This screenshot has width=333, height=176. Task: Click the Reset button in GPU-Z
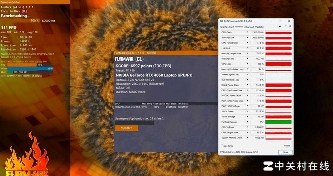[287, 146]
